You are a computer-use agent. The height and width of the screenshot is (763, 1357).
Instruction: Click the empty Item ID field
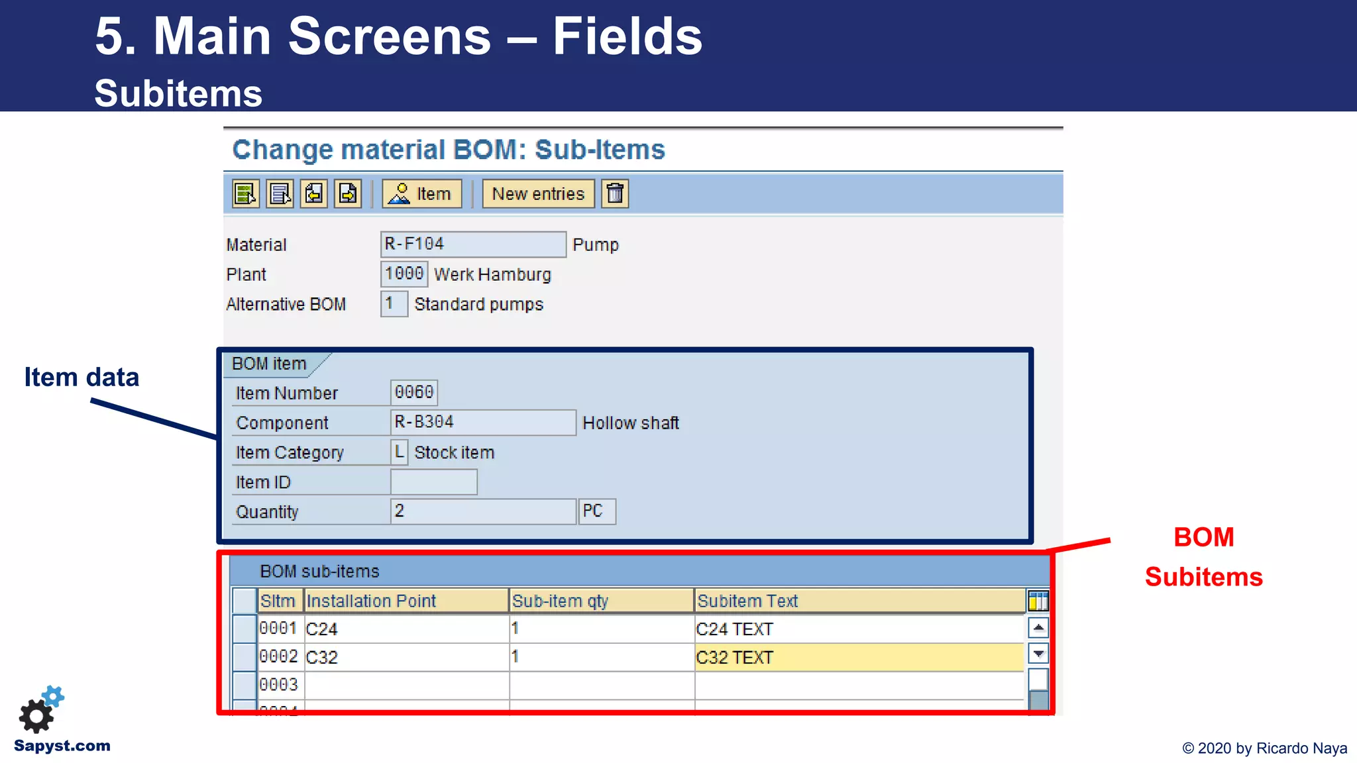434,482
